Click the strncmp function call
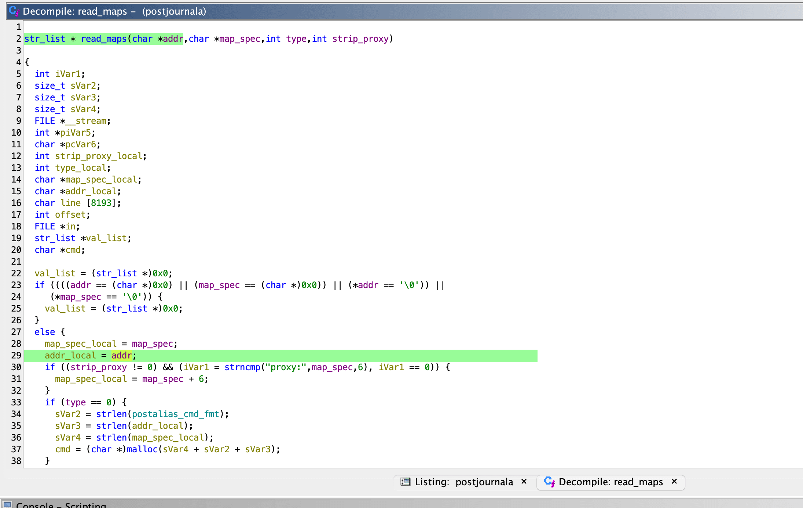803x508 pixels. [x=242, y=367]
